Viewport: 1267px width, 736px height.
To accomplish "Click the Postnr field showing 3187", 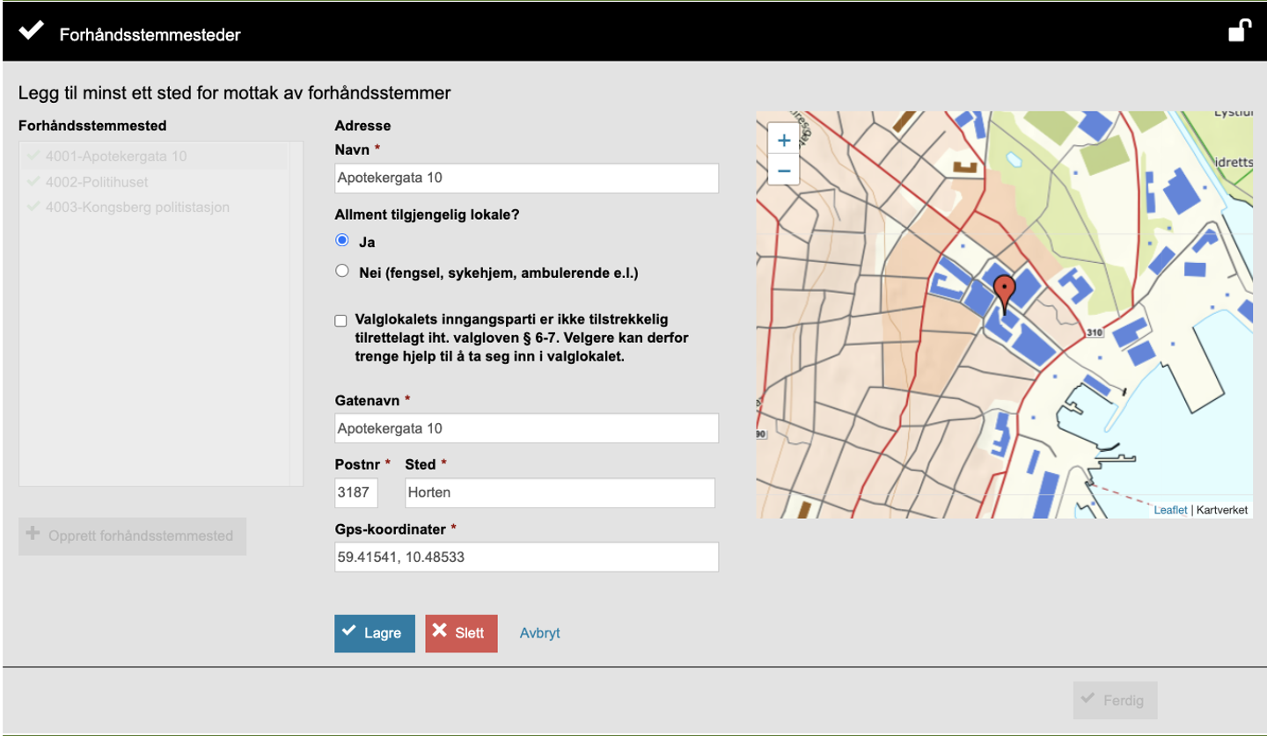I will (356, 492).
